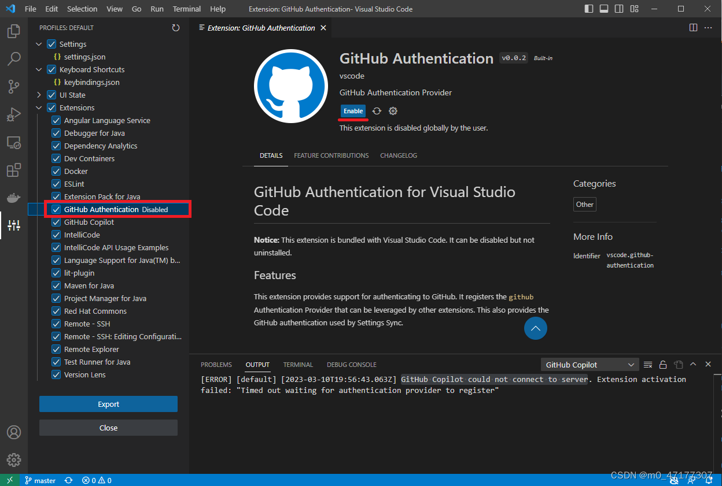This screenshot has height=486, width=722.
Task: Click the Export profile button
Action: (108, 404)
